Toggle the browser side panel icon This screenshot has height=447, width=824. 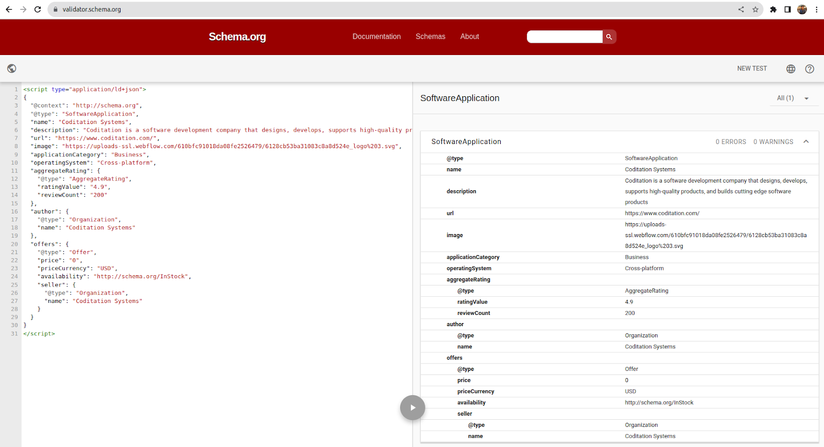787,9
